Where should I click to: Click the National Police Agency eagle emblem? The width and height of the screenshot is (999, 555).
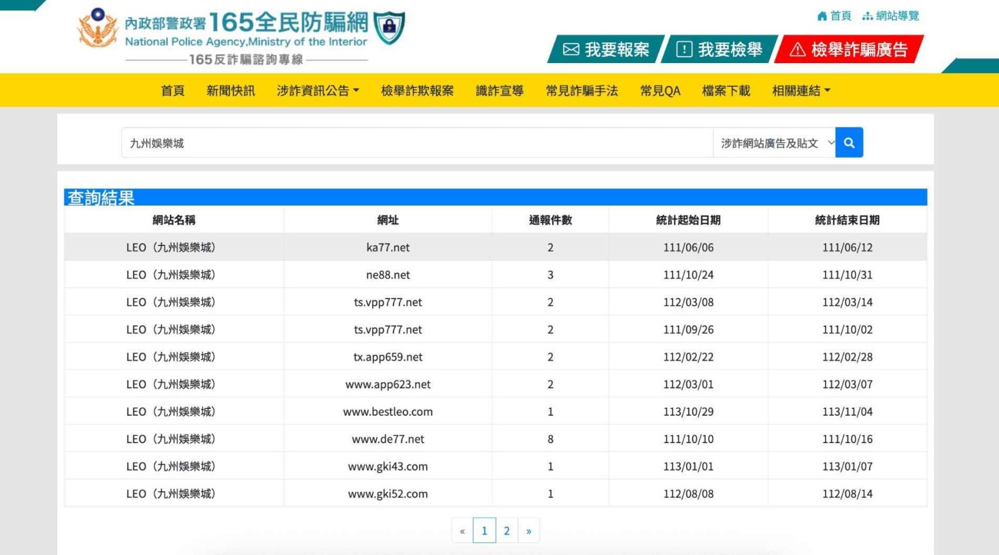point(97,28)
